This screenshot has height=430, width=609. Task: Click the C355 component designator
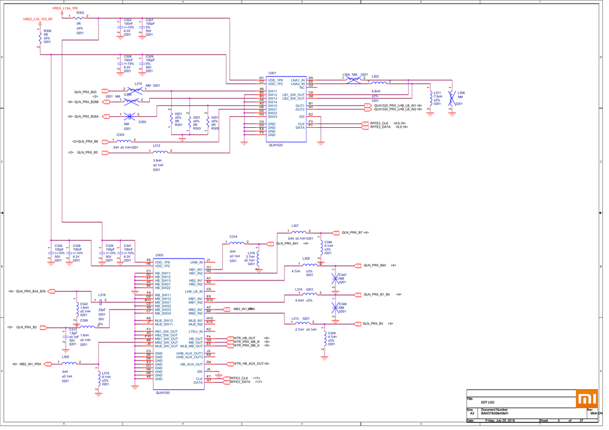coord(142,122)
